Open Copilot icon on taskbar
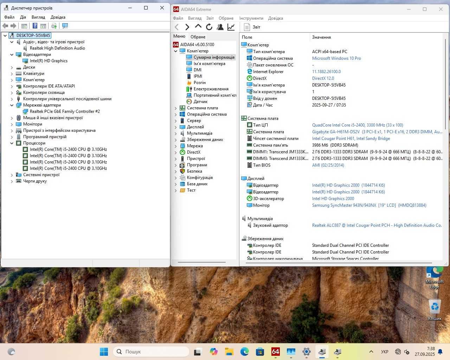The height and width of the screenshot is (360, 450). (x=213, y=352)
